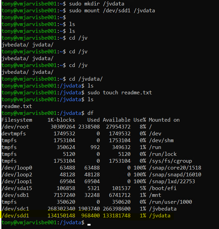Click the '1K-blocks' column header

[61, 120]
